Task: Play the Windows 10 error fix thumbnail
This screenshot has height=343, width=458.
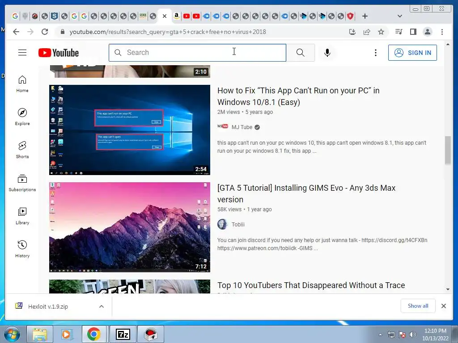Action: pyautogui.click(x=130, y=130)
